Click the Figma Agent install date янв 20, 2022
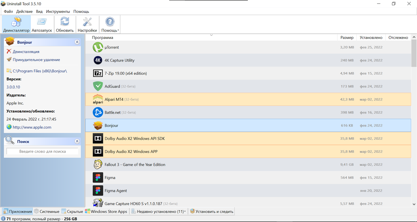 [x=371, y=191]
